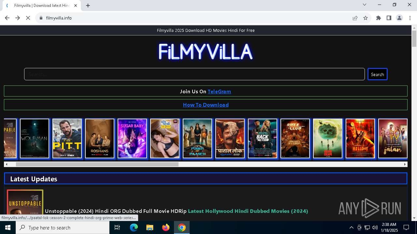
Task: Open the volume control in the tray
Action: pyautogui.click(x=375, y=227)
